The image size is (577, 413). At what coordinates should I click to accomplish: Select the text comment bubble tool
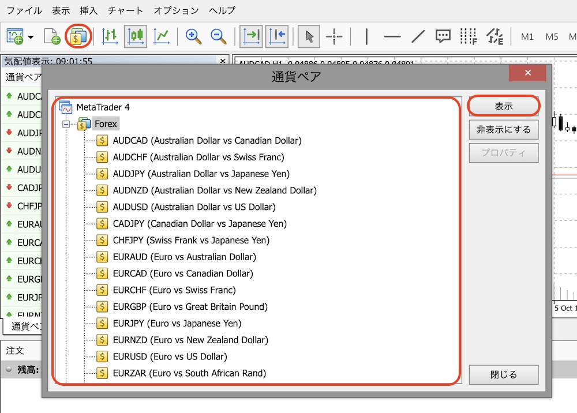point(443,36)
